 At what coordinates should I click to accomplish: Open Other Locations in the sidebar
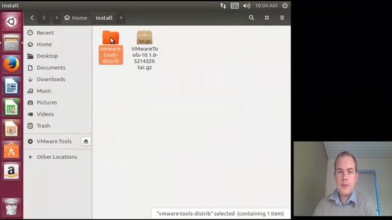click(x=58, y=157)
